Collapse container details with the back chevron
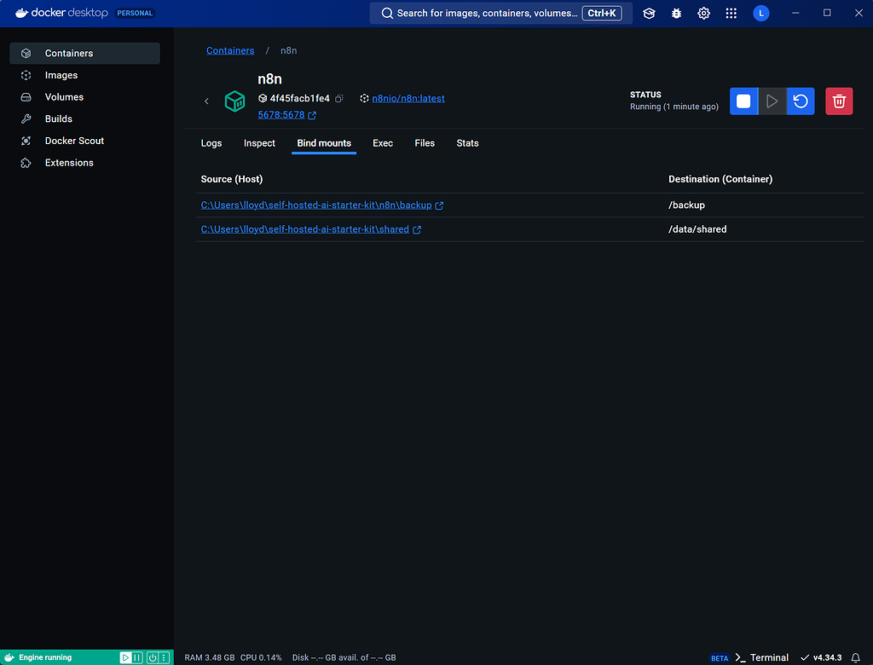The image size is (873, 665). [206, 101]
